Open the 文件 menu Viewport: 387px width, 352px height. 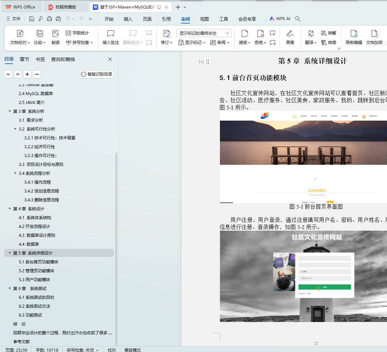pos(14,19)
